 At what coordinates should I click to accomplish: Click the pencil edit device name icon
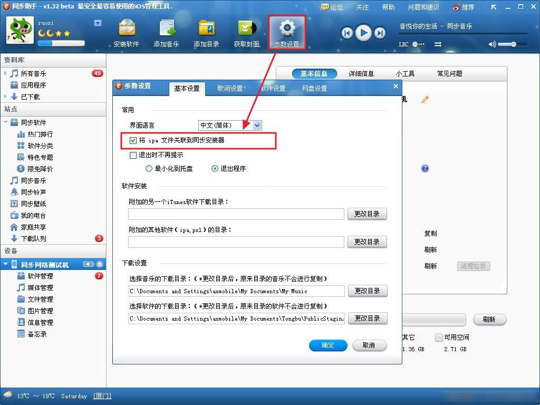pyautogui.click(x=425, y=100)
